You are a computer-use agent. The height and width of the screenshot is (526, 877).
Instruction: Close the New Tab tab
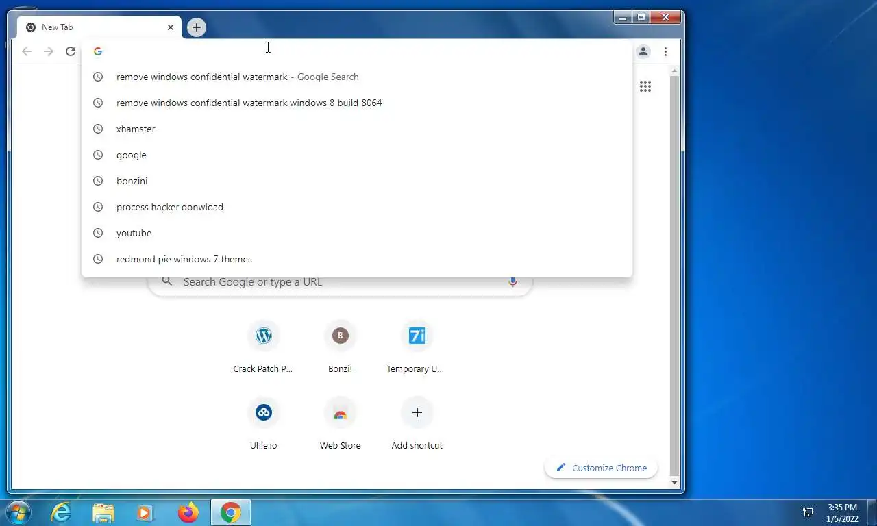click(171, 27)
